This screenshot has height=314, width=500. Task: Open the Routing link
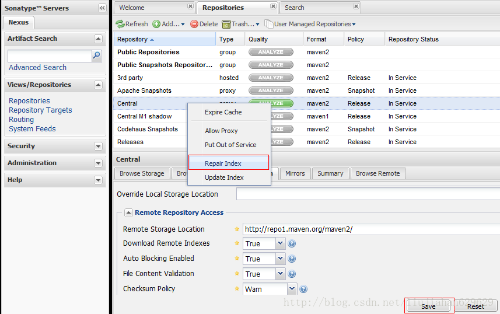pos(22,119)
